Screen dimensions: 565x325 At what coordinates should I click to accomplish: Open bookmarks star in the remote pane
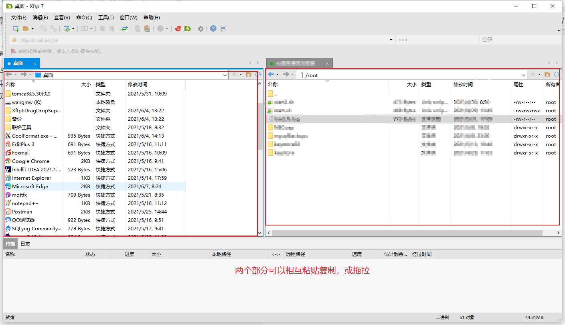533,75
